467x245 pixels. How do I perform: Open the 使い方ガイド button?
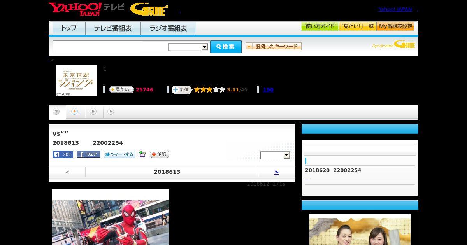320,26
